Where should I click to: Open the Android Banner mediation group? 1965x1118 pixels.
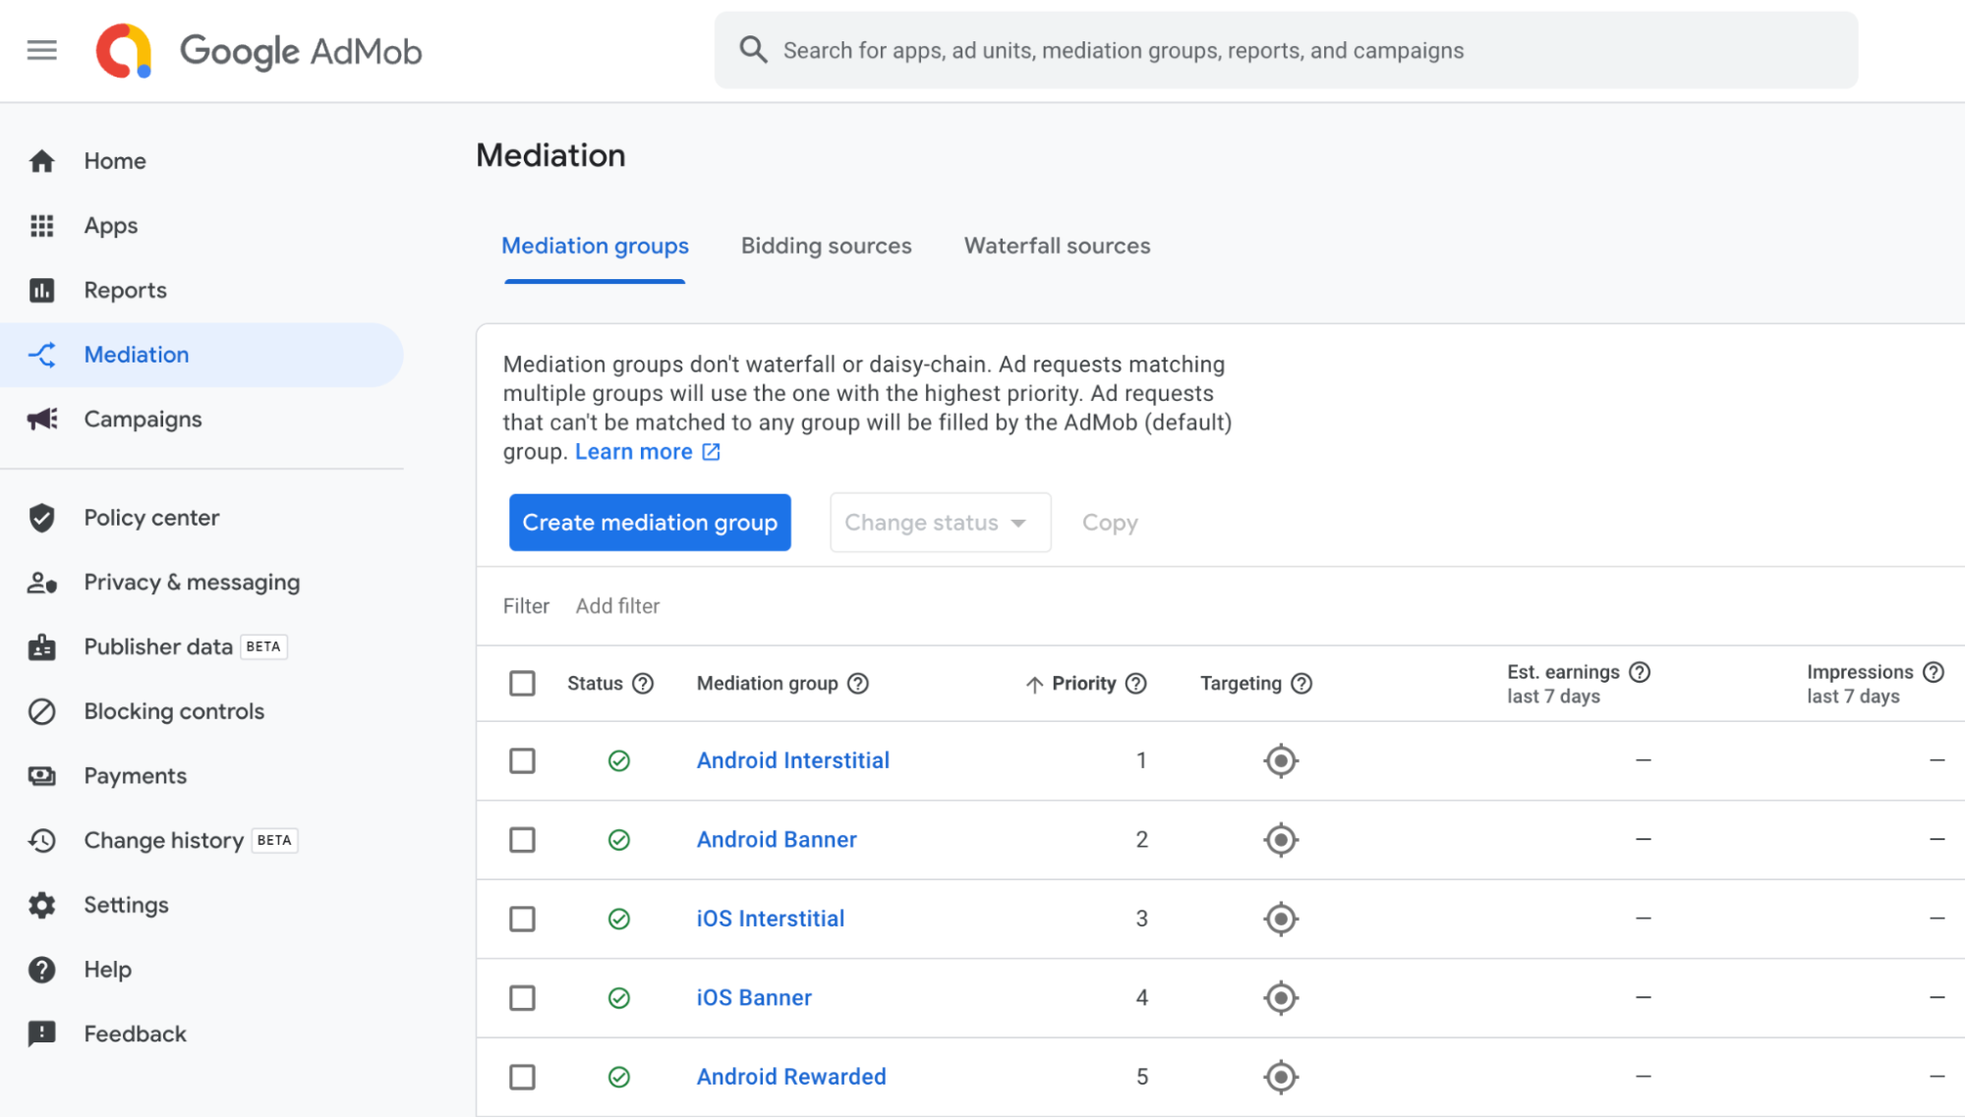click(x=776, y=839)
